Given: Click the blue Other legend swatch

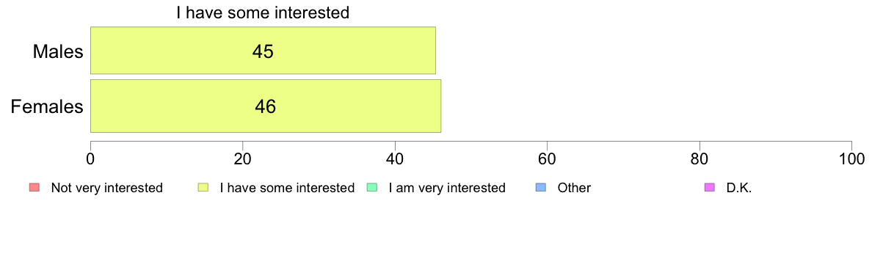Looking at the screenshot, I should point(542,188).
